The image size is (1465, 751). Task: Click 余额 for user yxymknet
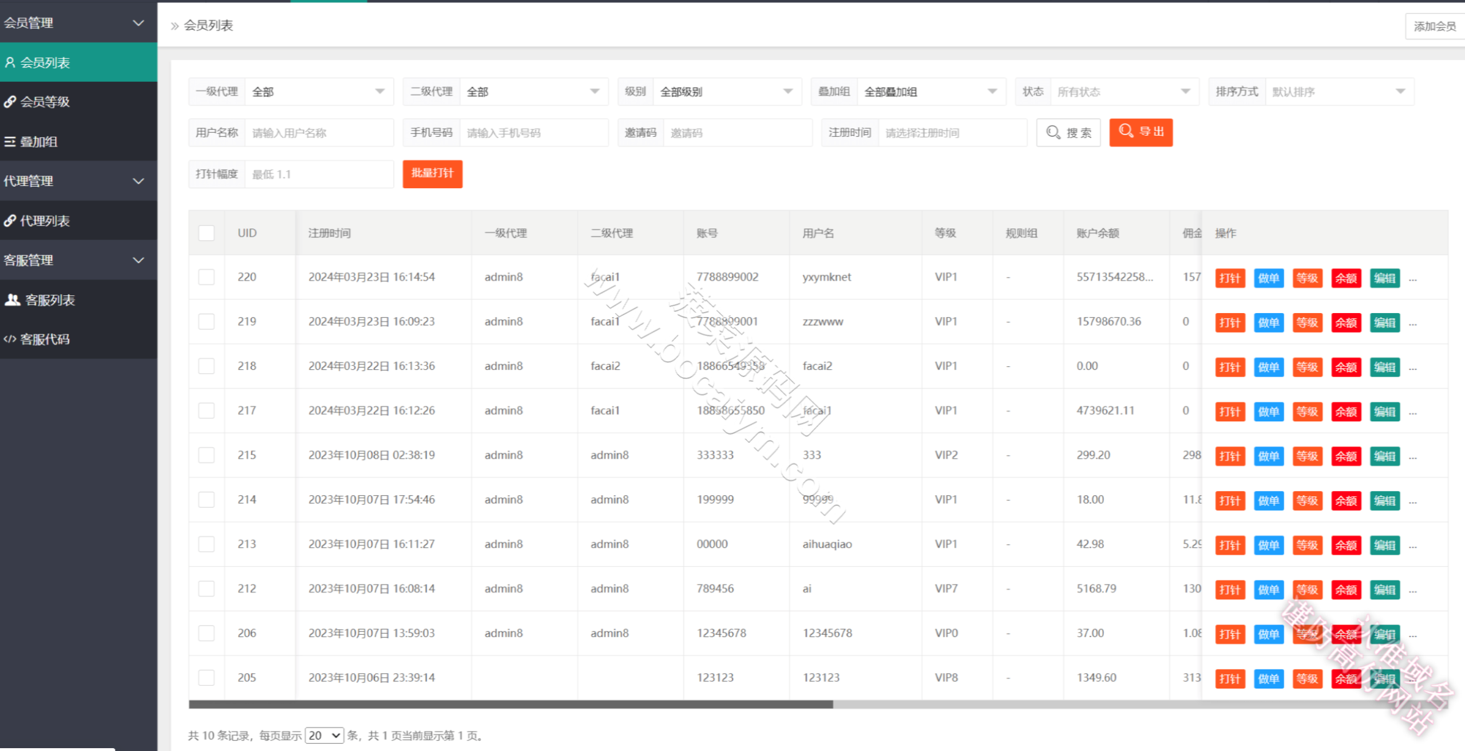click(x=1346, y=278)
